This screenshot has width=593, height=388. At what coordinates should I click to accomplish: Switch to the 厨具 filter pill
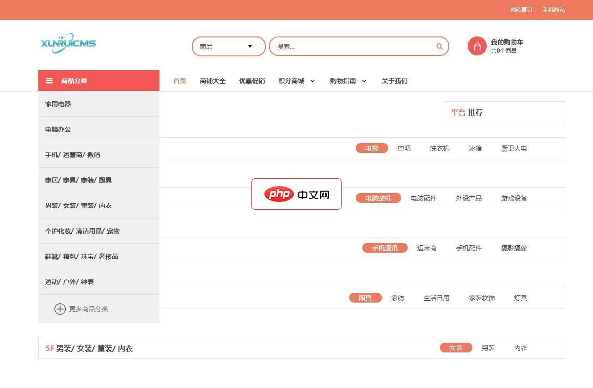click(x=366, y=298)
